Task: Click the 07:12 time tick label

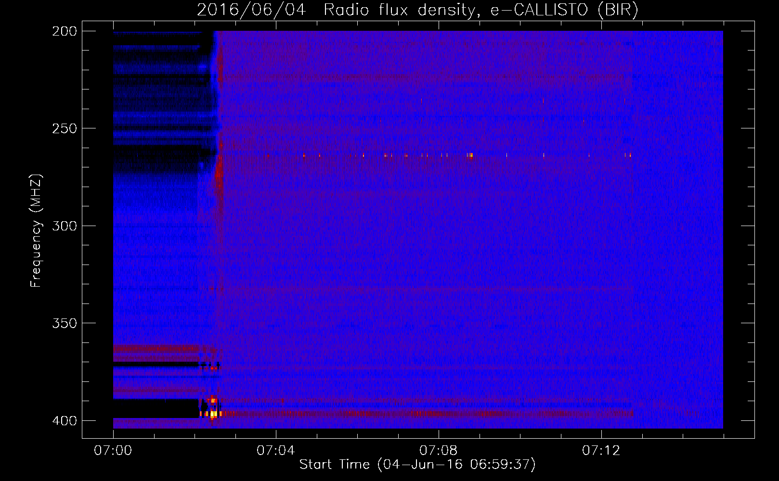Action: point(601,451)
